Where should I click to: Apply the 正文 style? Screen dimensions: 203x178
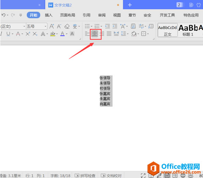(168, 30)
